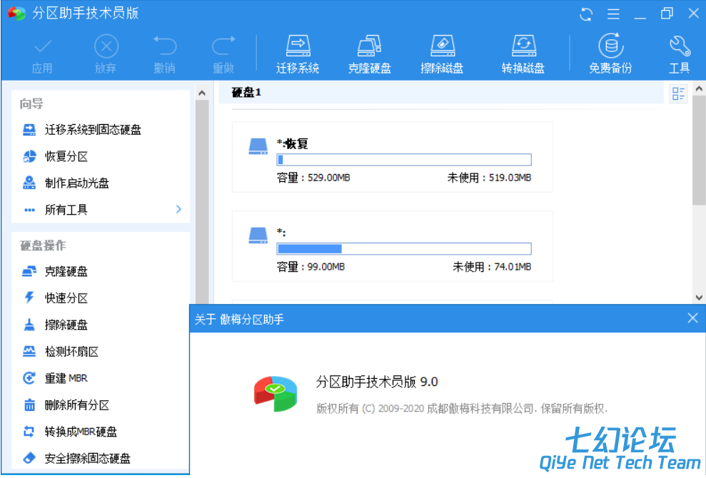Click the 硬盘1 disk header

coord(440,93)
